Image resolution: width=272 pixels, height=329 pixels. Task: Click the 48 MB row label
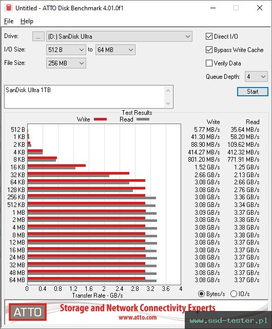[17, 272]
